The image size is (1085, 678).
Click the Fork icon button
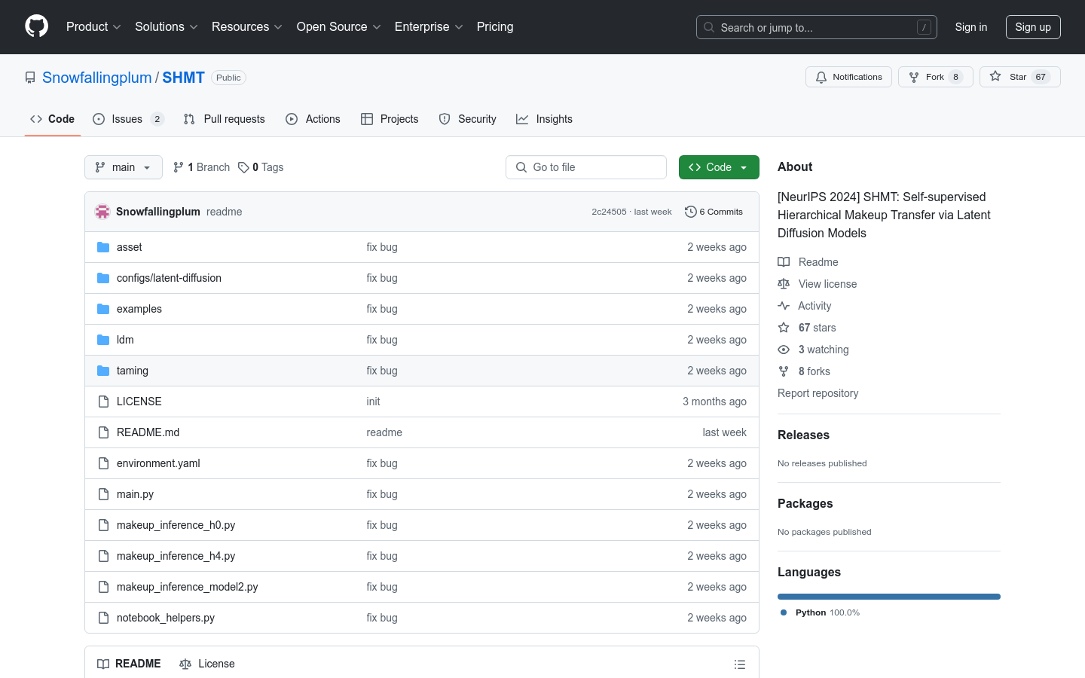point(936,77)
